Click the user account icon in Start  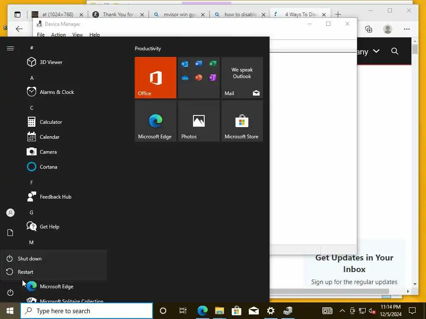[10, 213]
